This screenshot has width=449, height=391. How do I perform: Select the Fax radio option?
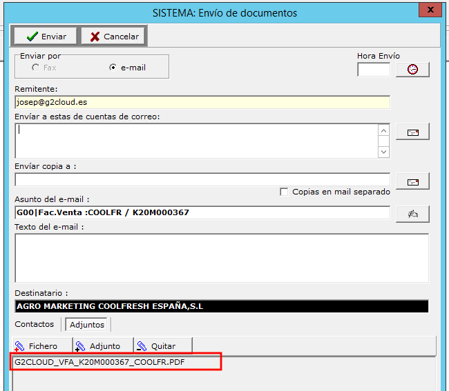35,68
